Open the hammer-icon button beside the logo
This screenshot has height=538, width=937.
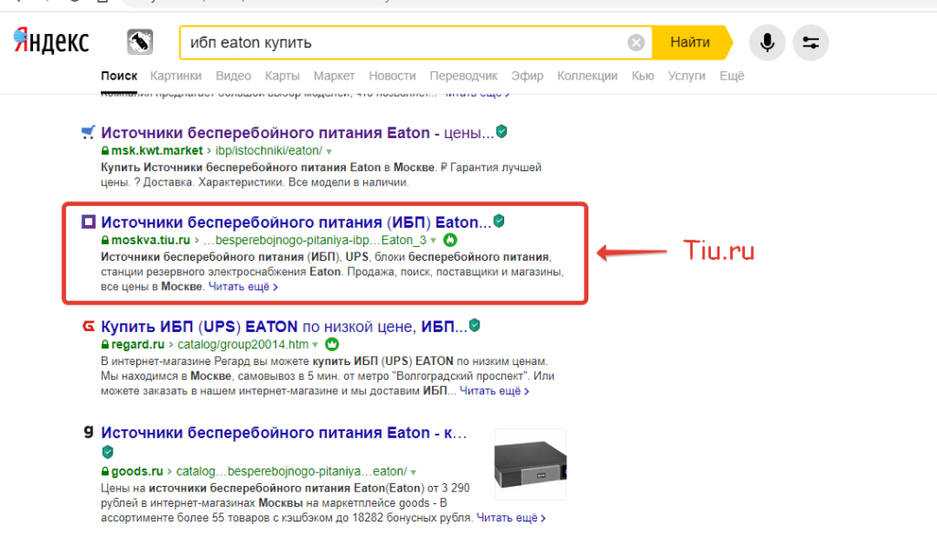tap(140, 42)
